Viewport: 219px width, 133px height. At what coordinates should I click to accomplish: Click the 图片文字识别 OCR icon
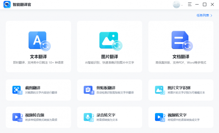click(160, 90)
